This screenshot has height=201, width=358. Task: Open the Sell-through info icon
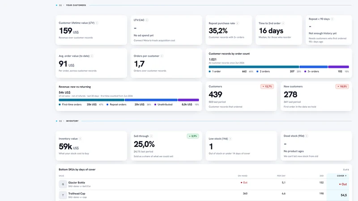(x=151, y=136)
